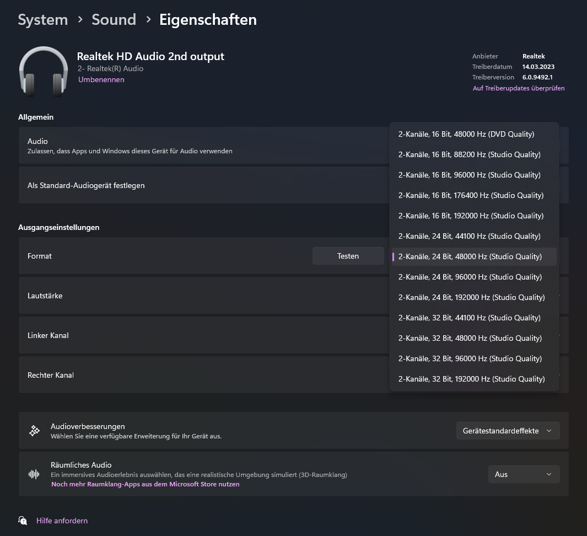Click the Audioverbesserungen sparkle icon

coord(34,431)
